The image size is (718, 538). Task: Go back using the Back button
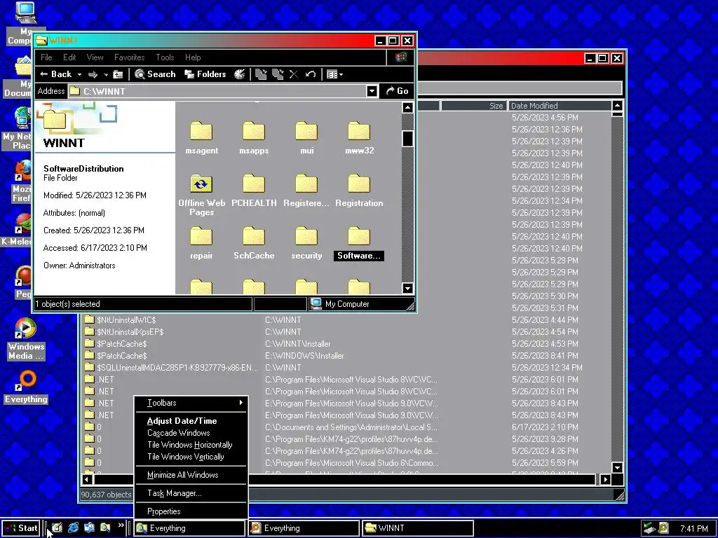(x=55, y=74)
